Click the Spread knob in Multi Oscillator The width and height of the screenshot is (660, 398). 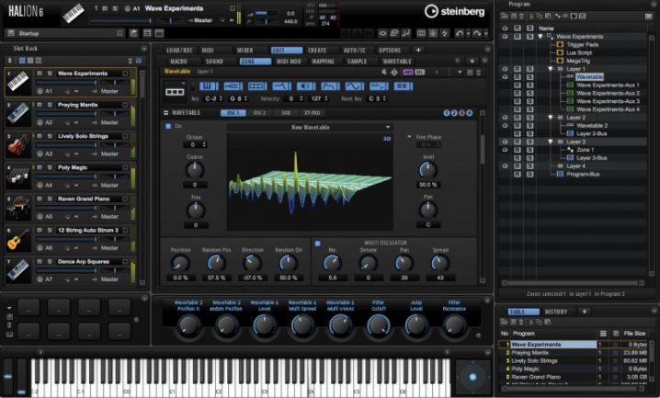pos(440,264)
